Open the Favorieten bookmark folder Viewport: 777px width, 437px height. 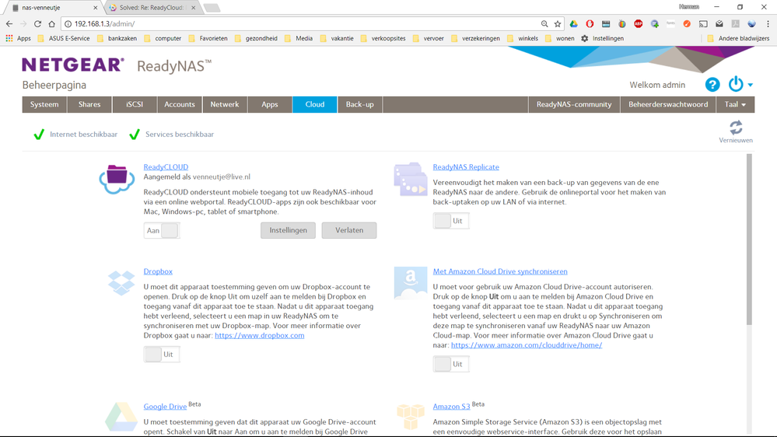pos(208,38)
